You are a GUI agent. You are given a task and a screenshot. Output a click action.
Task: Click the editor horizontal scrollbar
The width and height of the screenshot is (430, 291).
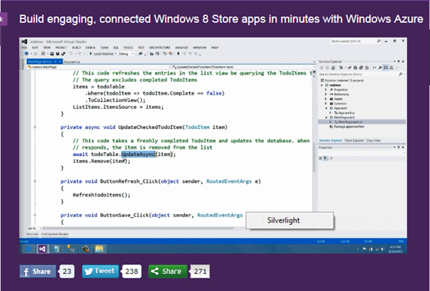(x=140, y=228)
